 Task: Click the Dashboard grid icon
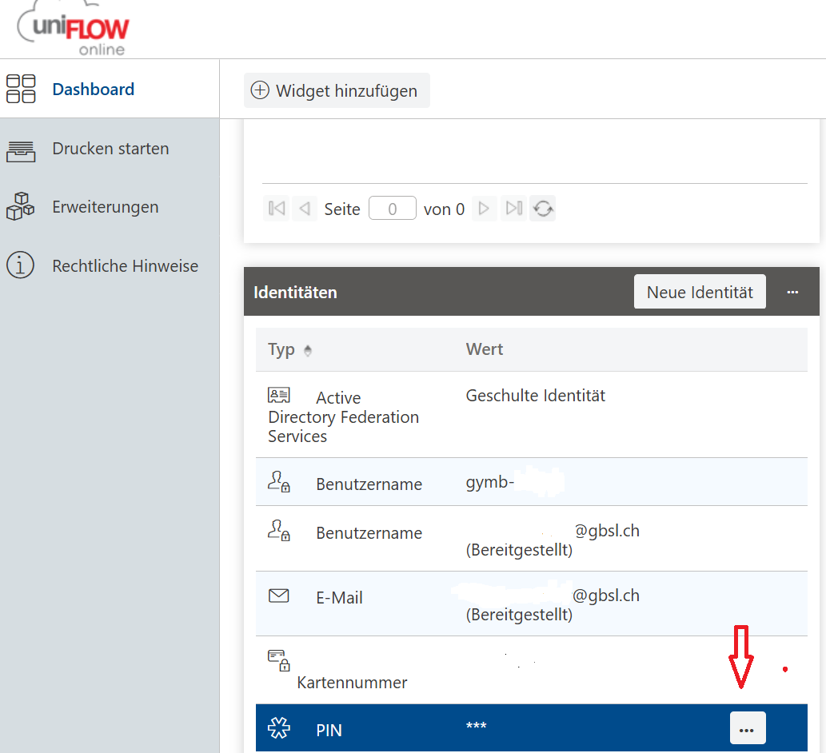[21, 89]
